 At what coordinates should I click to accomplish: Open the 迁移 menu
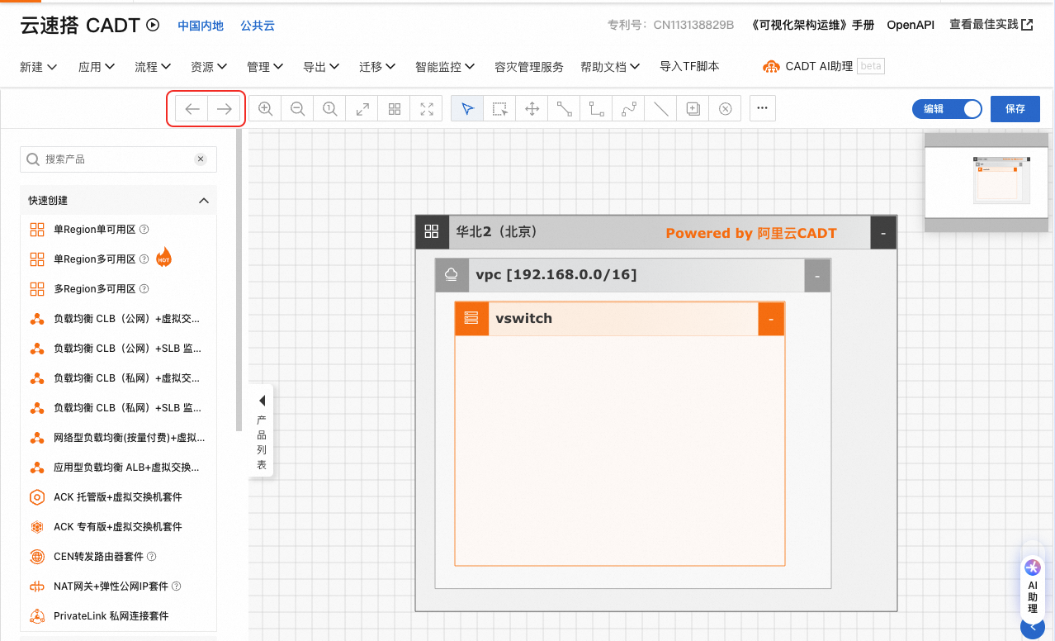point(377,67)
